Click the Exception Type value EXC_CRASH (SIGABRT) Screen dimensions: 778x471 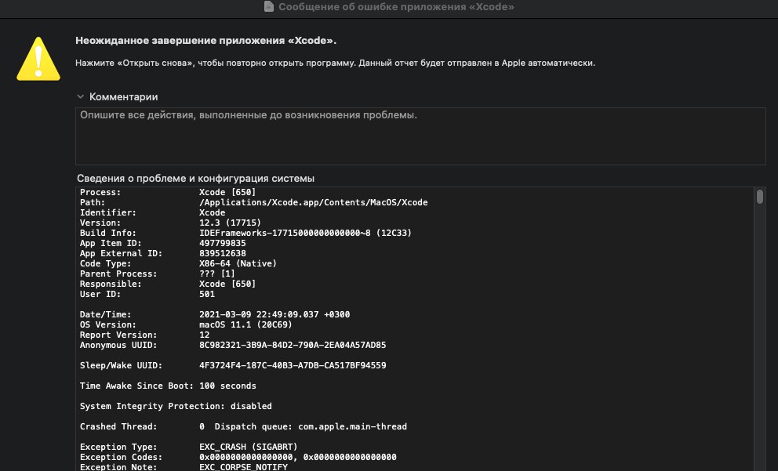click(x=248, y=447)
